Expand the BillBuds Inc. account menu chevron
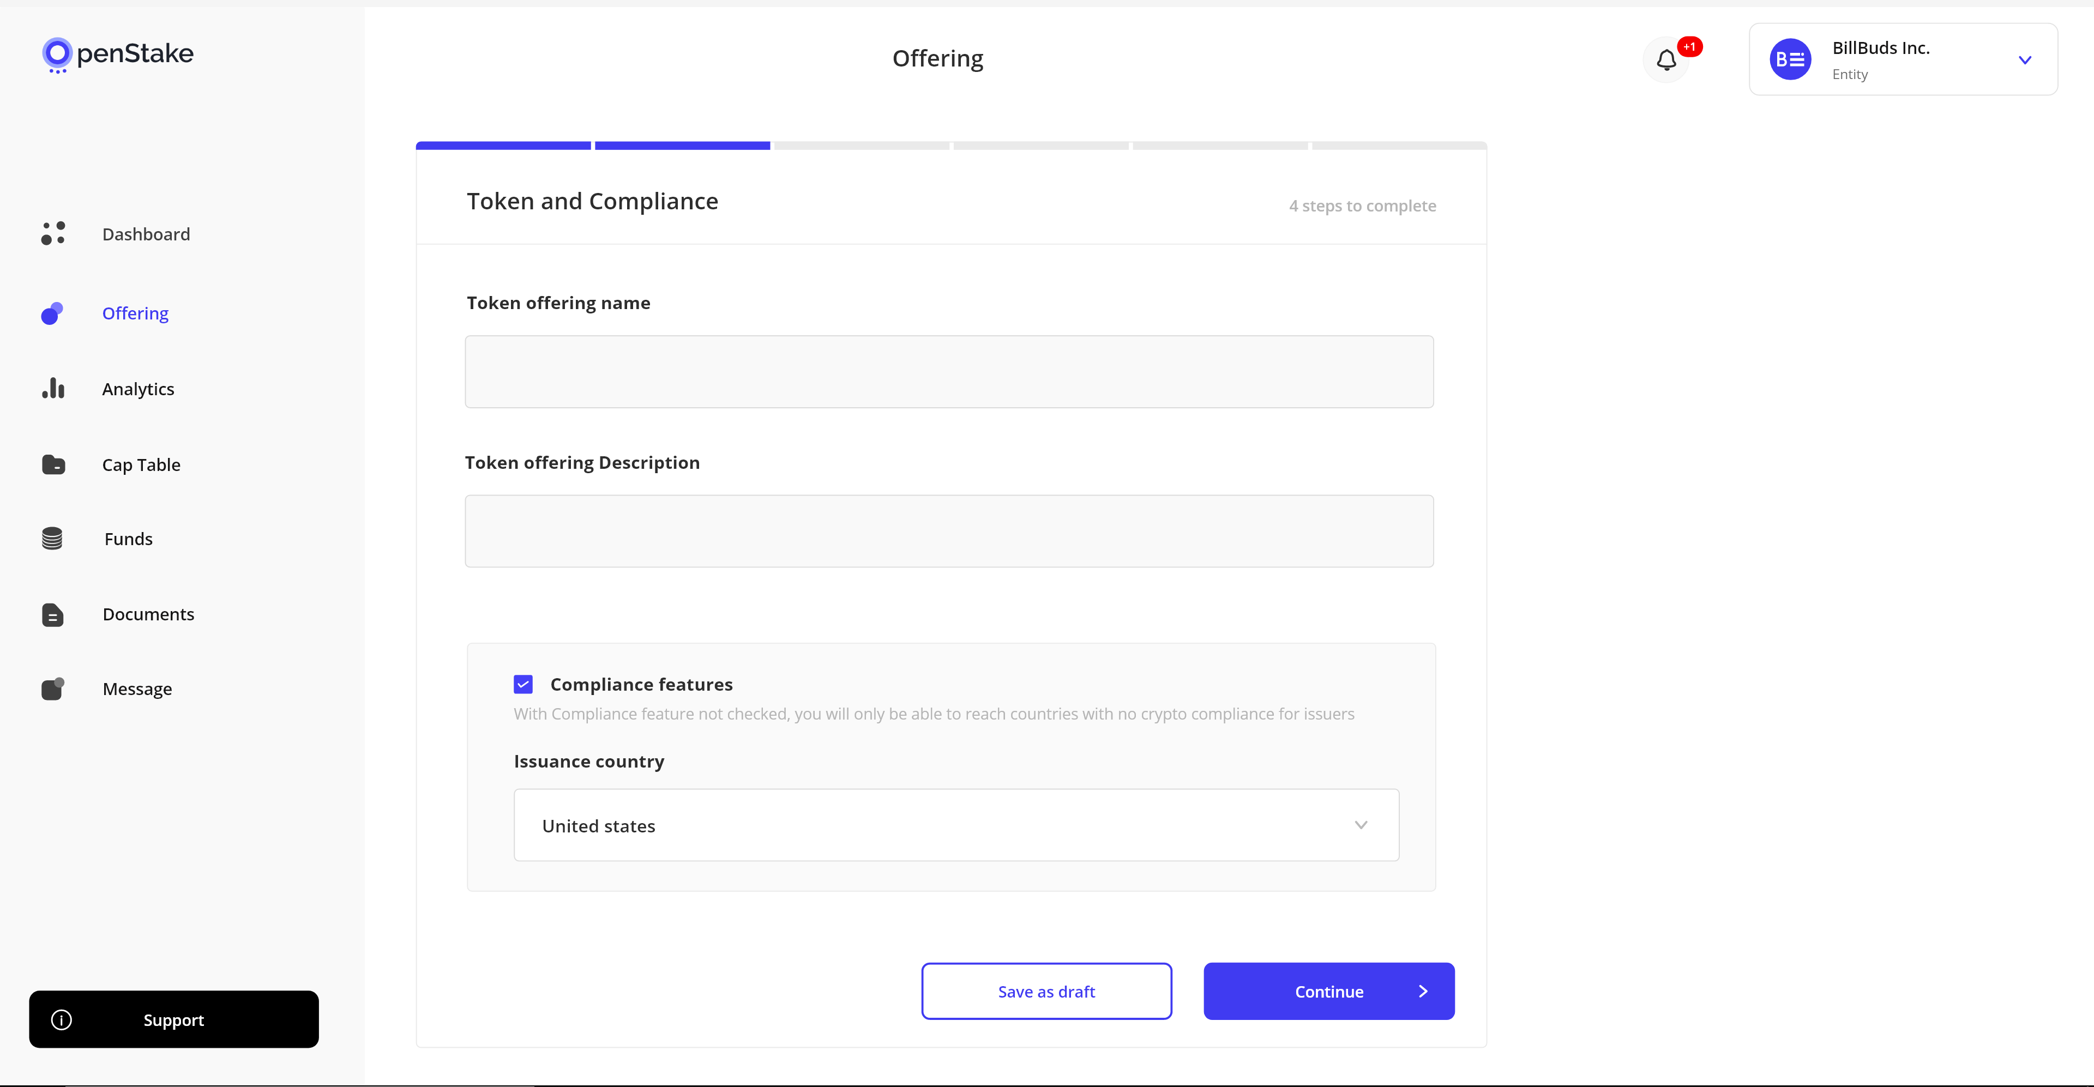The height and width of the screenshot is (1087, 2094). (2024, 59)
